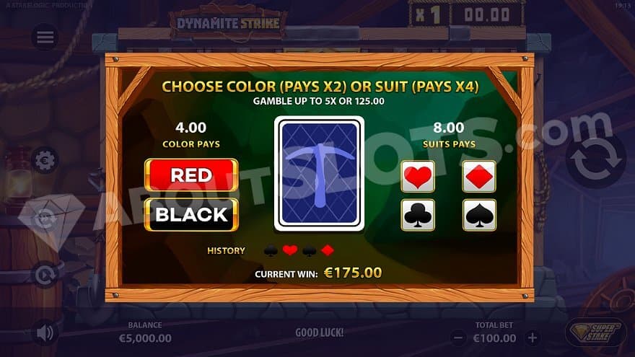The height and width of the screenshot is (357, 635).
Task: Decrease total bet with minus button
Action: pyautogui.click(x=458, y=338)
